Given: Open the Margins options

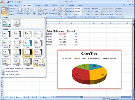Looking at the screenshot, I should point(20,11).
